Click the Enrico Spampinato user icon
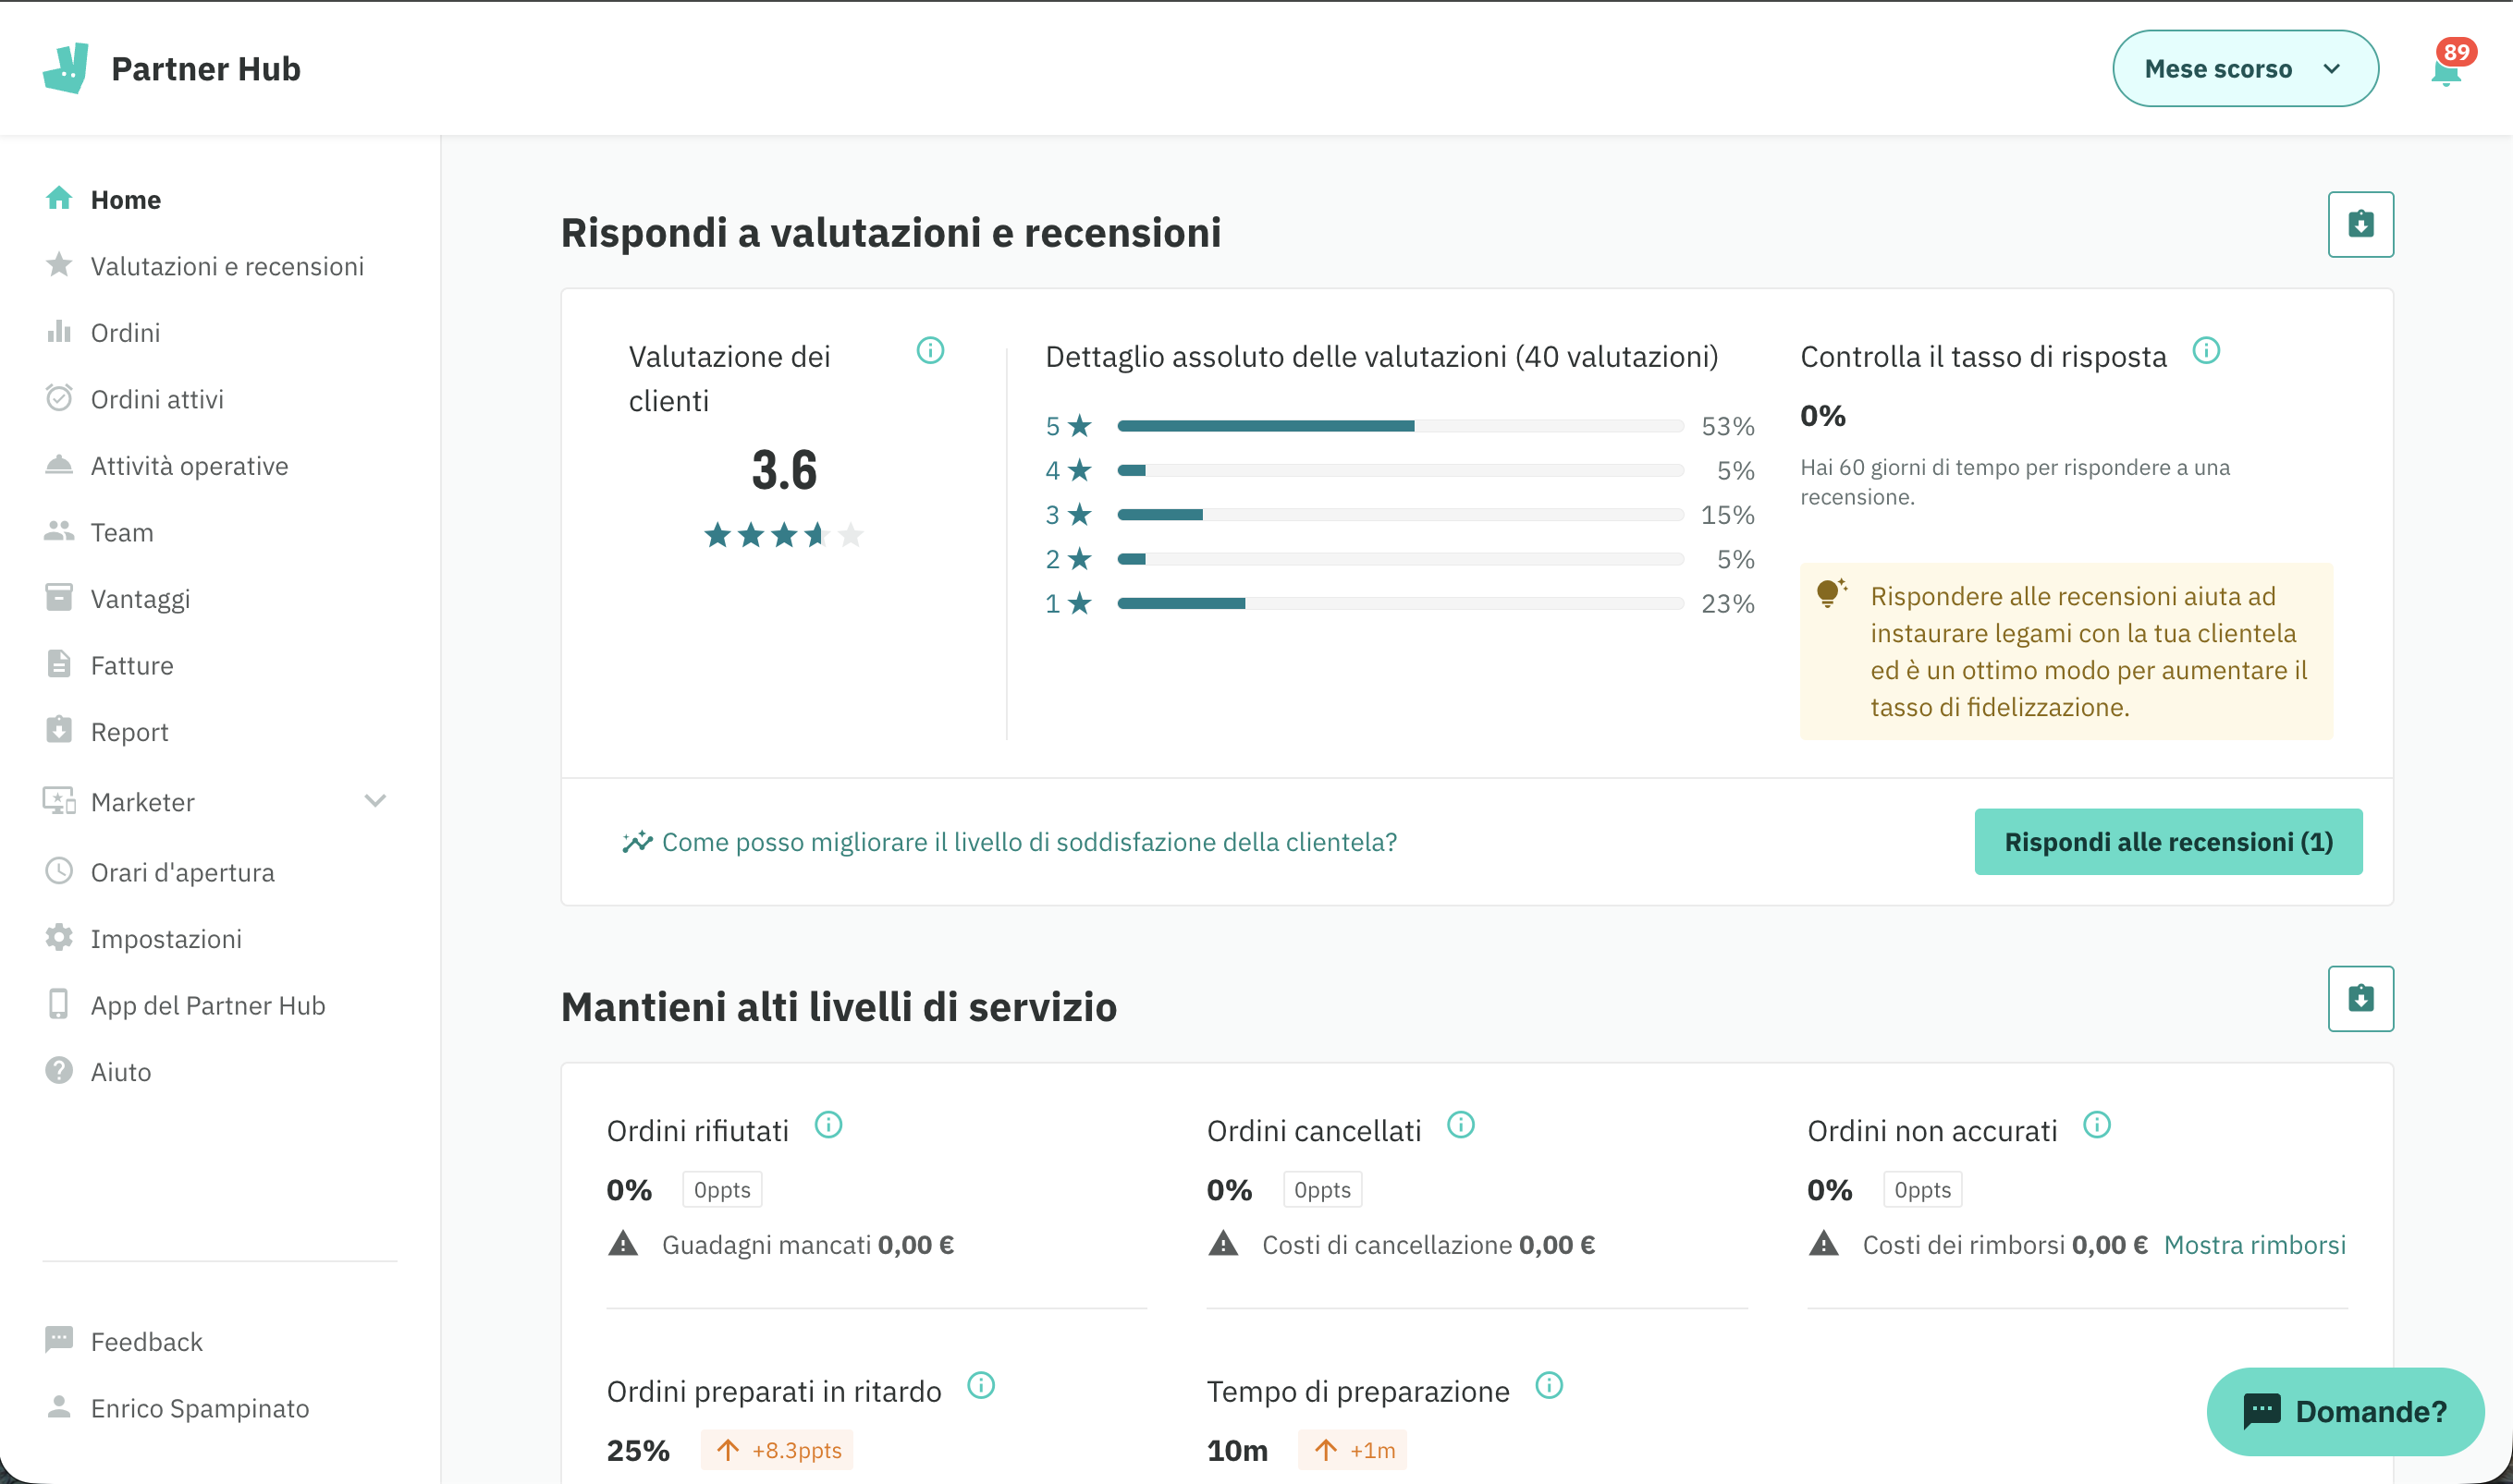This screenshot has width=2513, height=1484. (59, 1407)
